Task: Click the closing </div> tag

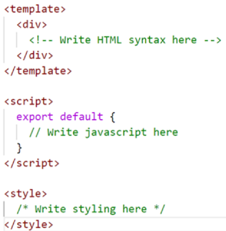Action: tap(35, 56)
